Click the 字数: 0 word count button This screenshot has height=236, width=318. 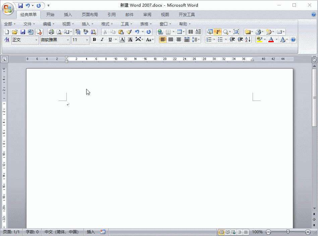coord(32,232)
